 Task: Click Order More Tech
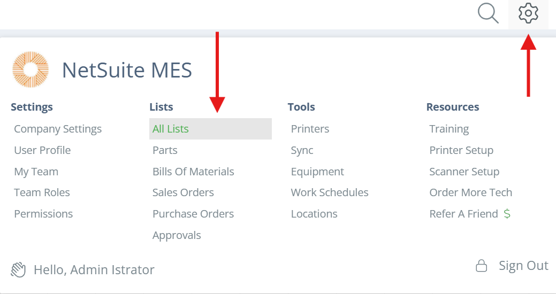click(471, 192)
